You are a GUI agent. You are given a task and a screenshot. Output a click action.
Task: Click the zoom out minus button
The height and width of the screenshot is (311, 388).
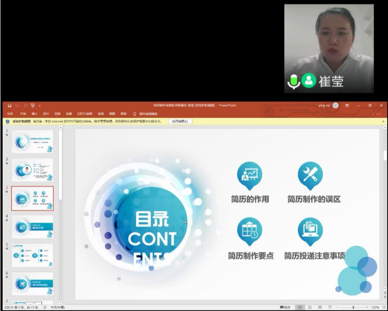pos(337,307)
